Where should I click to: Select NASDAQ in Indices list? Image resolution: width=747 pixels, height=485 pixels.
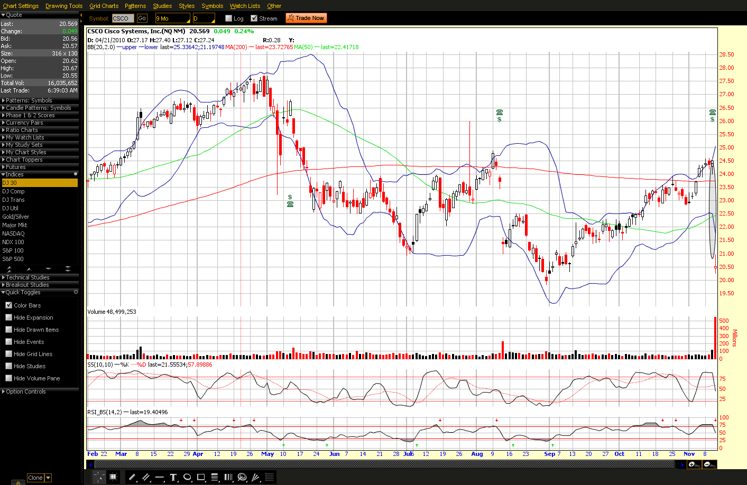tap(39, 234)
